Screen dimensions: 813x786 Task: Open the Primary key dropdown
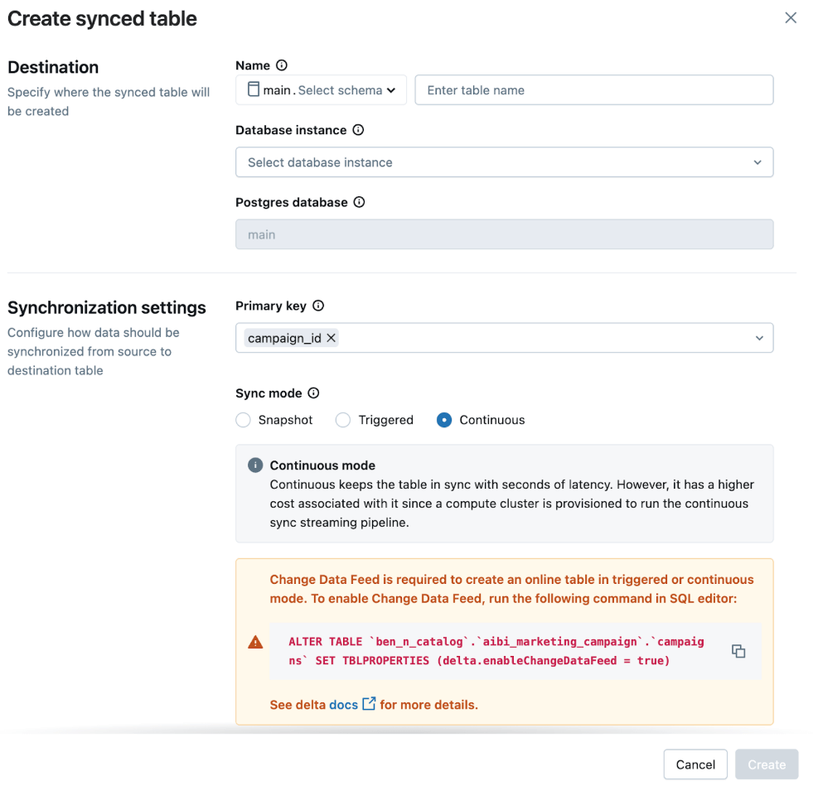tap(759, 338)
